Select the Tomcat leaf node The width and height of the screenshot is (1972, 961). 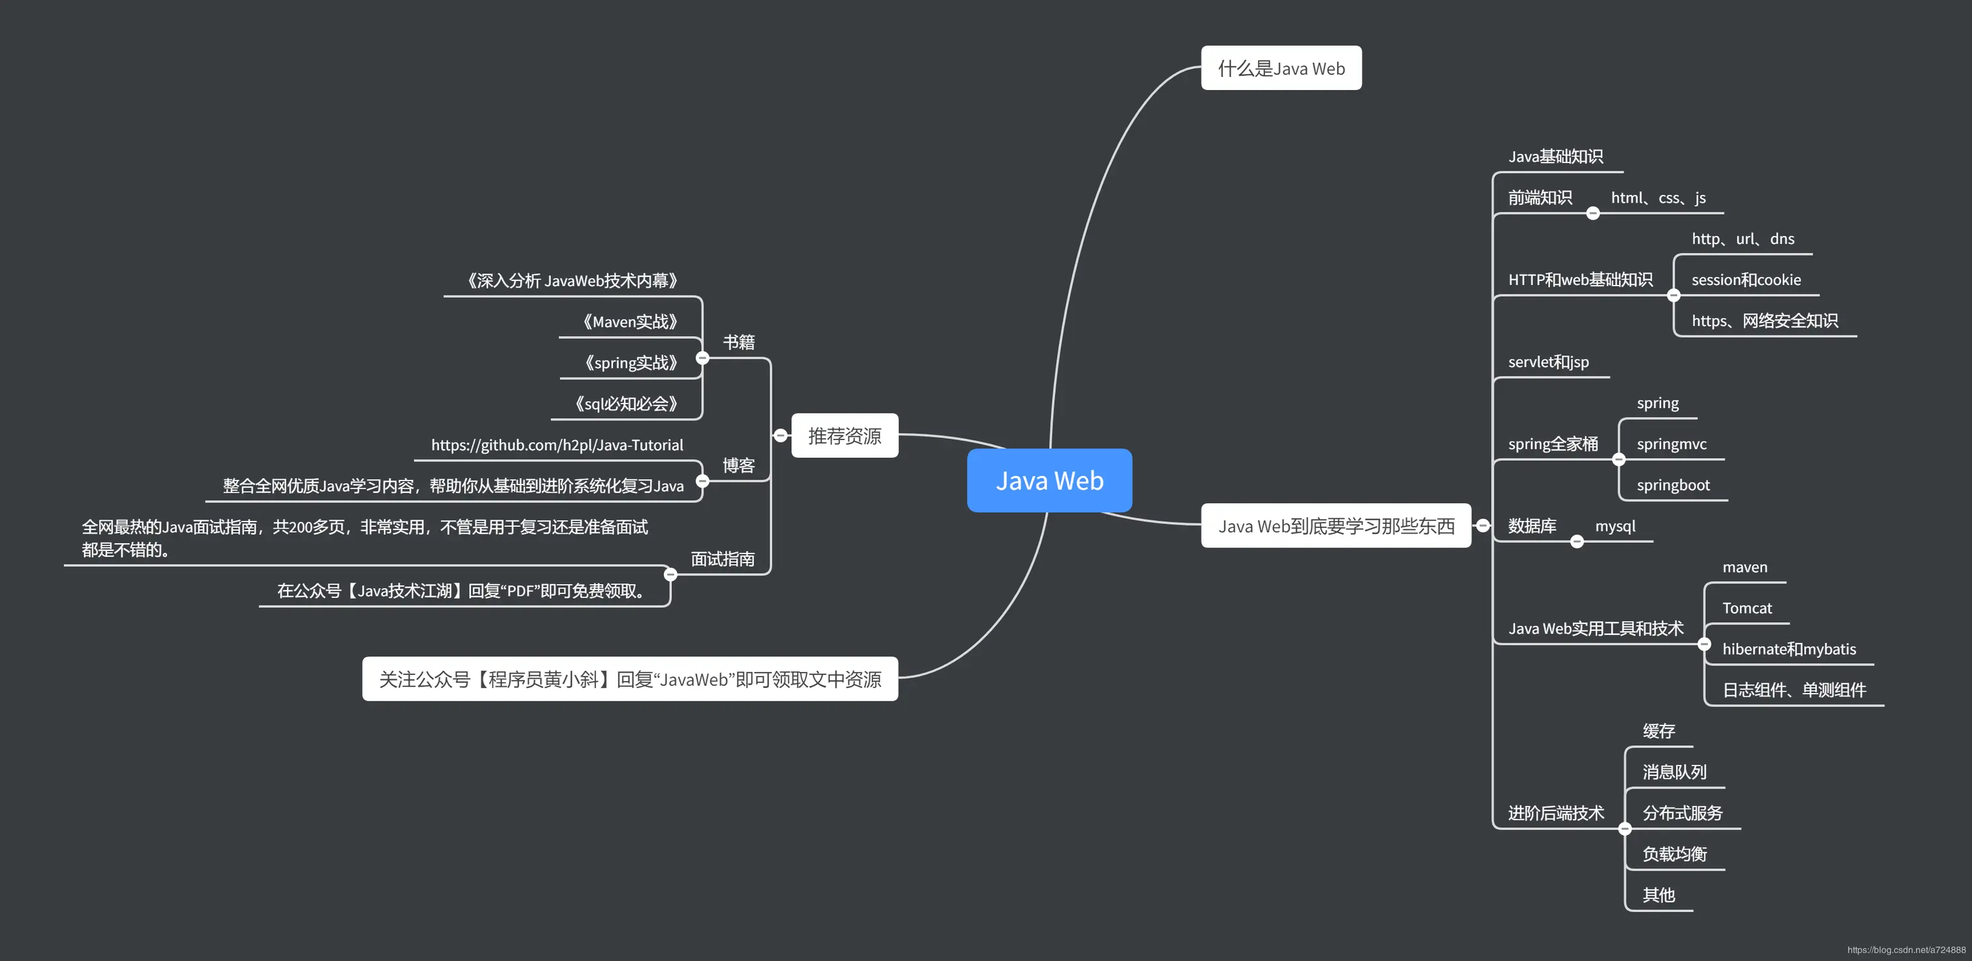pyautogui.click(x=1746, y=608)
